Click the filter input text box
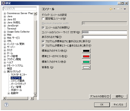 [20, 9]
